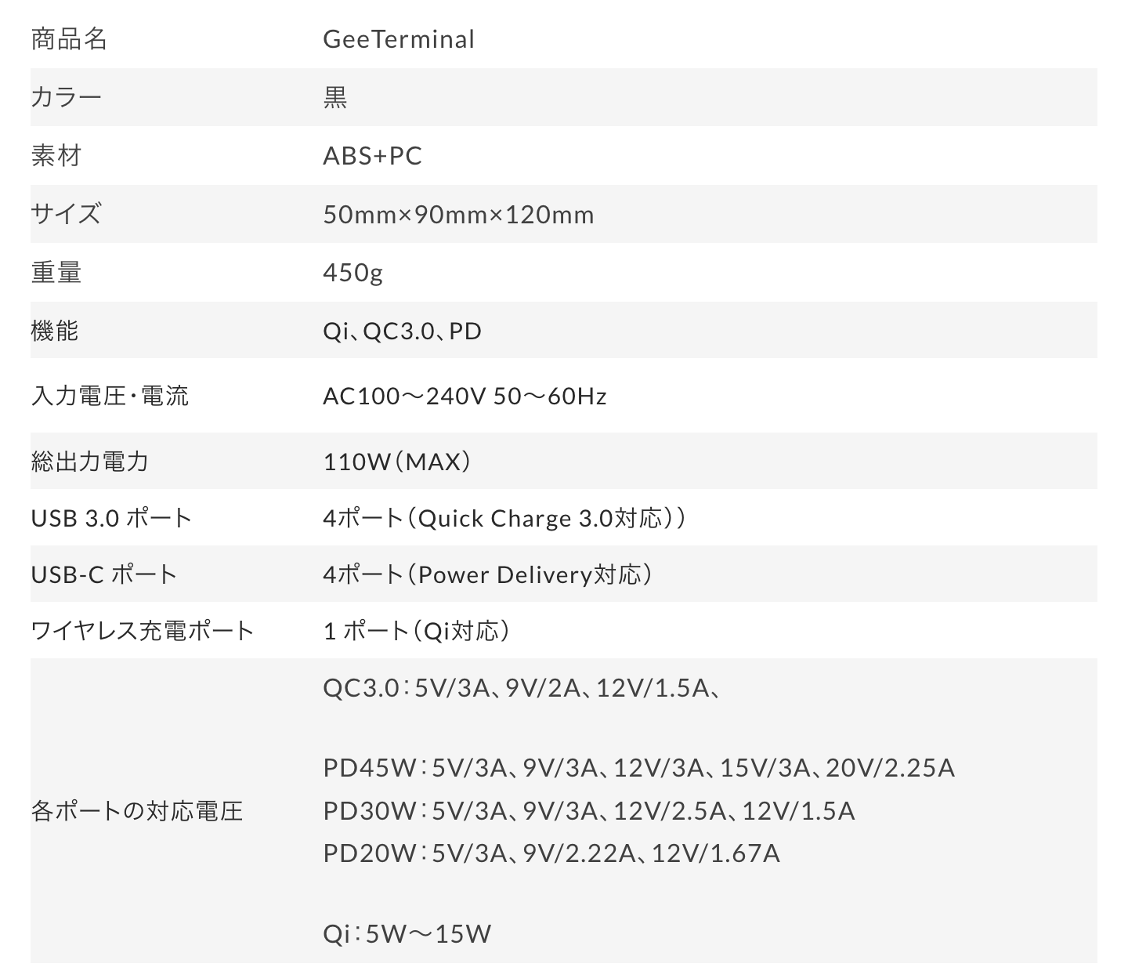Image resolution: width=1128 pixels, height=978 pixels.
Task: Click the Qi、QC3.0、PD function text
Action: (403, 331)
